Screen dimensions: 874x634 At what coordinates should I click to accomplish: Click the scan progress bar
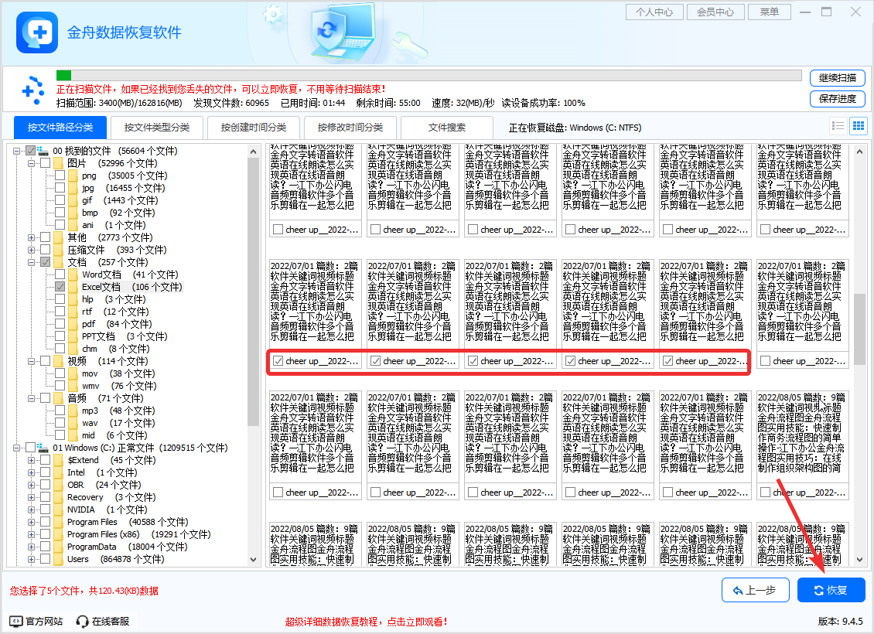pos(428,75)
